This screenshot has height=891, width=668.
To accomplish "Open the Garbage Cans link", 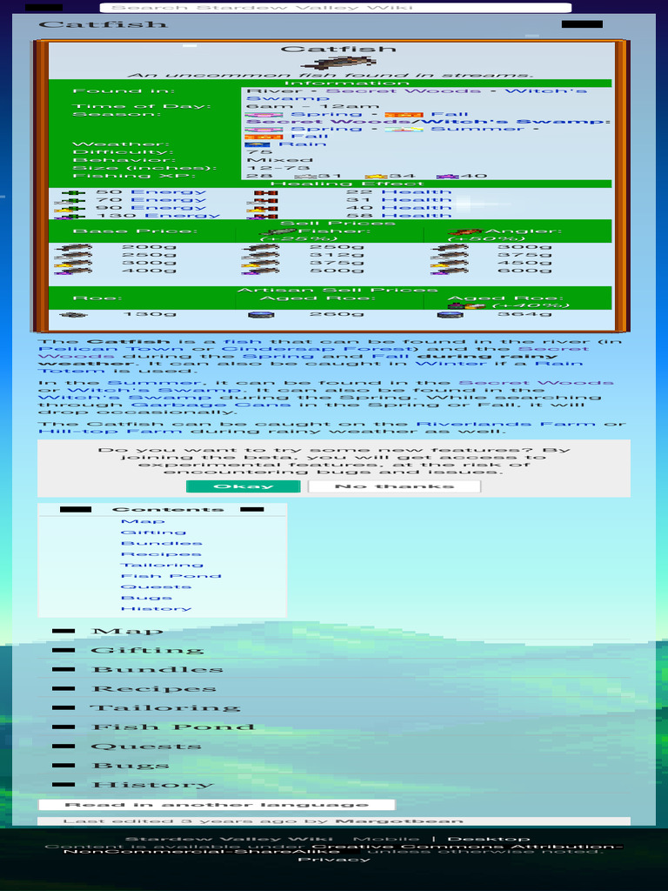I will (x=212, y=404).
